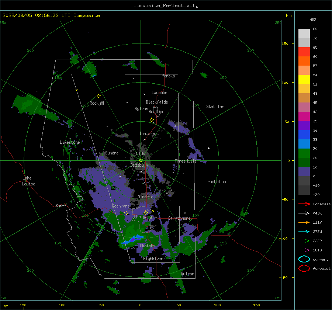This screenshot has height=310, width=332.
Task: Click the Drumheller town label
Action: [216, 182]
